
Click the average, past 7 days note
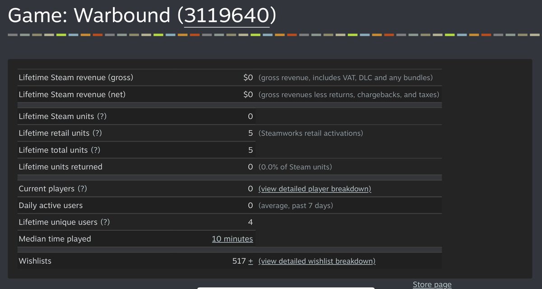295,206
